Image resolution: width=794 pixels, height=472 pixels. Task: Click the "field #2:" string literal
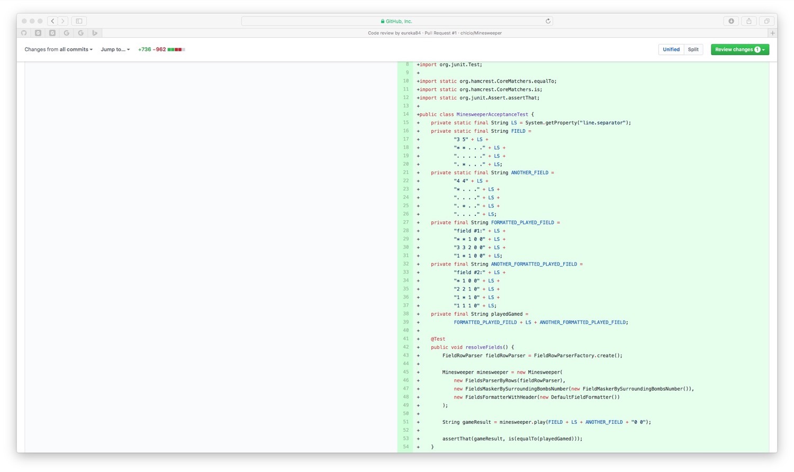[x=470, y=273]
